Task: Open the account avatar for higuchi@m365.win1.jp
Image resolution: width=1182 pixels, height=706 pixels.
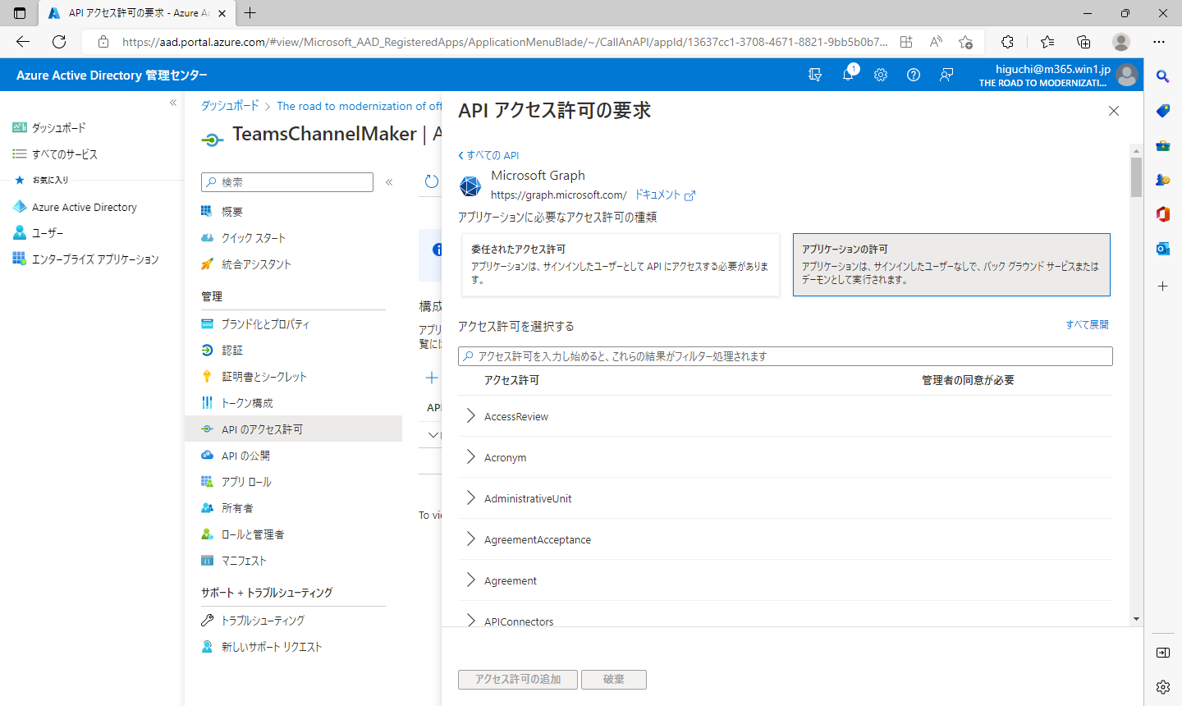Action: click(1127, 75)
